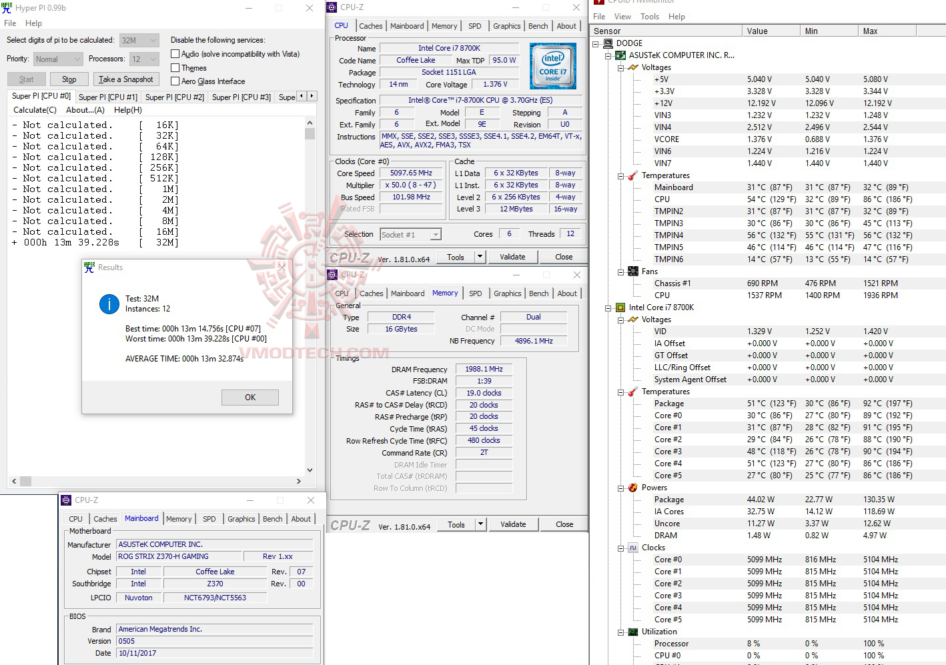Click OK in the Results dialog
Image resolution: width=946 pixels, height=665 pixels.
[x=250, y=398]
